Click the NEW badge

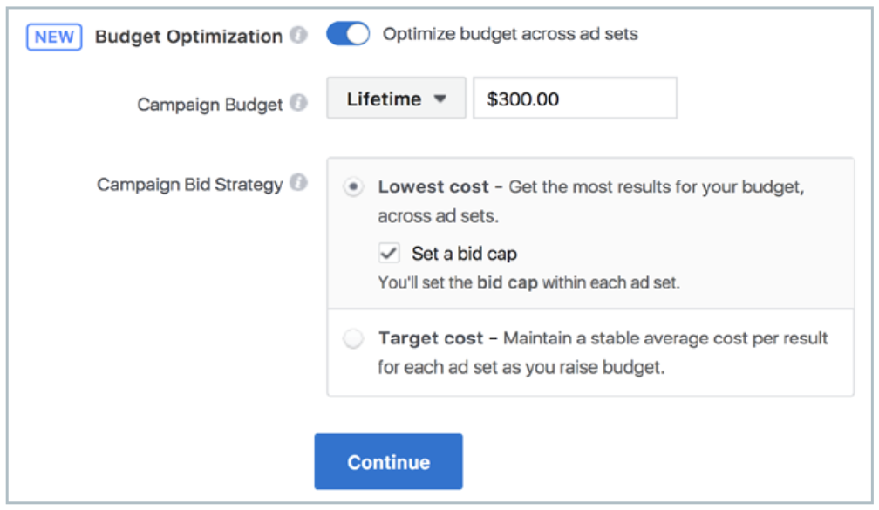(x=55, y=37)
